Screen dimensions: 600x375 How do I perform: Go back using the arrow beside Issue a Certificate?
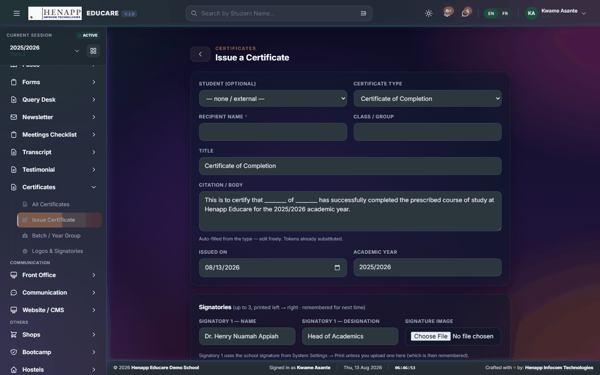[x=200, y=54]
